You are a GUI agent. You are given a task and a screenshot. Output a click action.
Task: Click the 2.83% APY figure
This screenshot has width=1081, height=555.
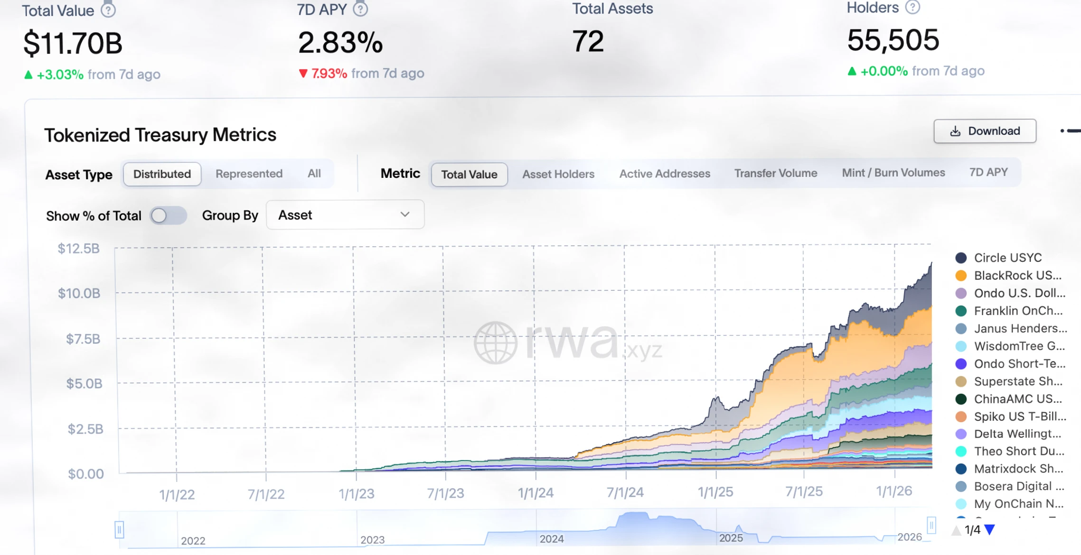click(340, 42)
